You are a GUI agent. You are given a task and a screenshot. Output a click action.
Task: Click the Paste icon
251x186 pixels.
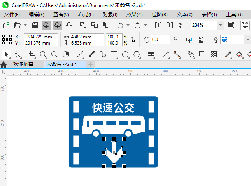point(105,25)
